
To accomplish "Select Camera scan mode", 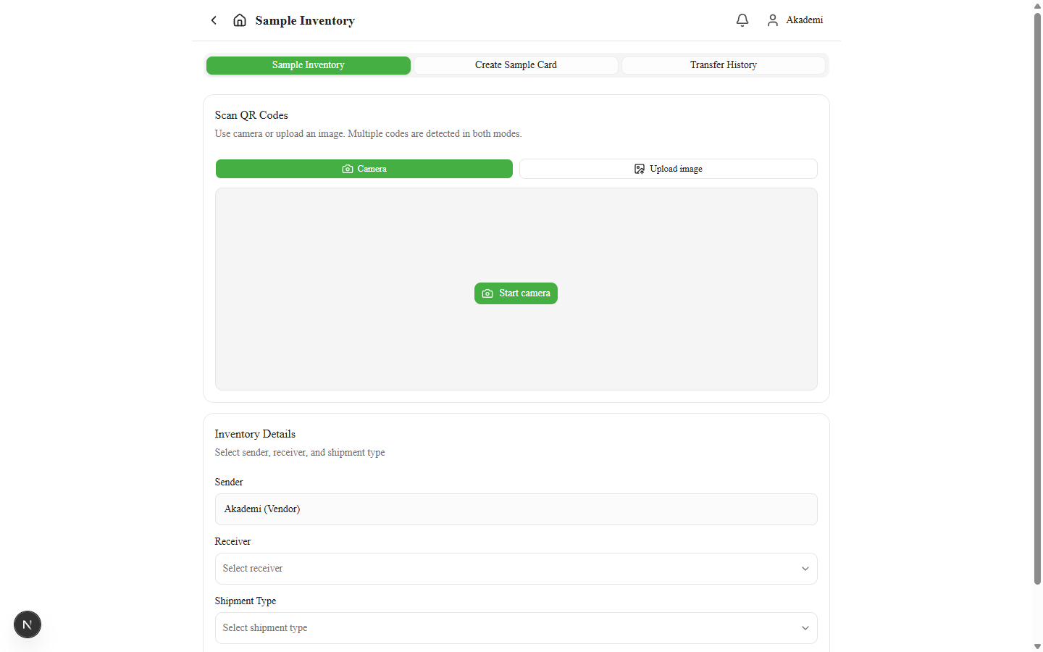I will coord(364,169).
